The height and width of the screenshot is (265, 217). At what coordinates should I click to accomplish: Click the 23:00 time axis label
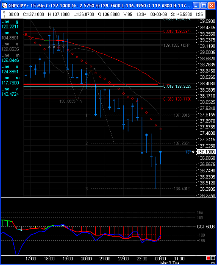[142, 259]
